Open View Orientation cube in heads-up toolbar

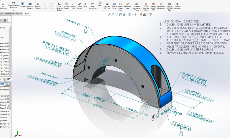pyautogui.click(x=124, y=14)
